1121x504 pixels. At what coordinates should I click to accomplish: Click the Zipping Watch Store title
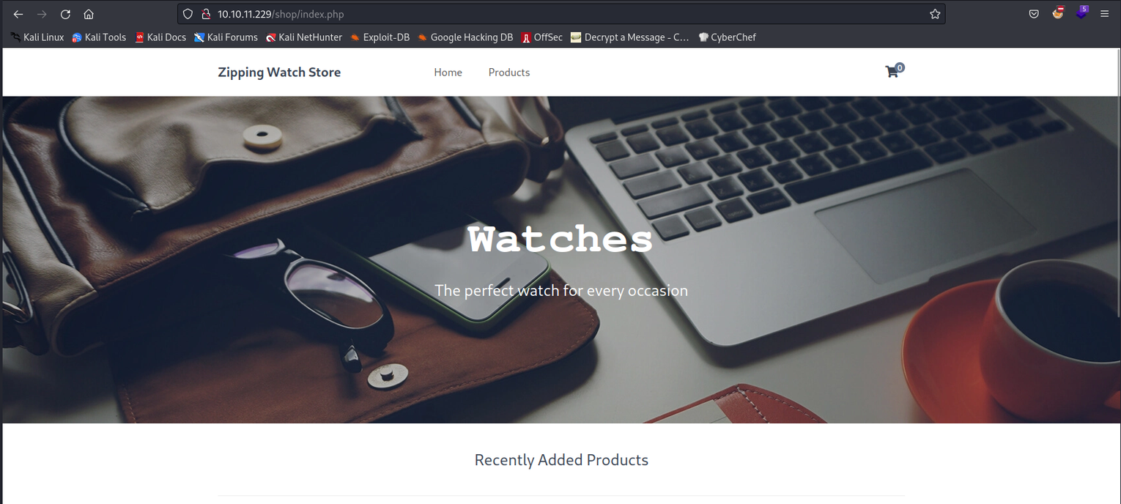click(x=279, y=72)
